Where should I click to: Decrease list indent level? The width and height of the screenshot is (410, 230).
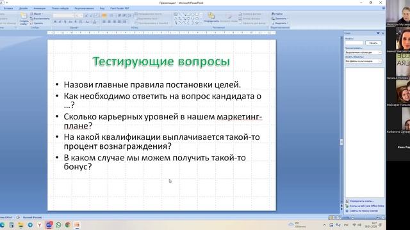[x=119, y=15]
